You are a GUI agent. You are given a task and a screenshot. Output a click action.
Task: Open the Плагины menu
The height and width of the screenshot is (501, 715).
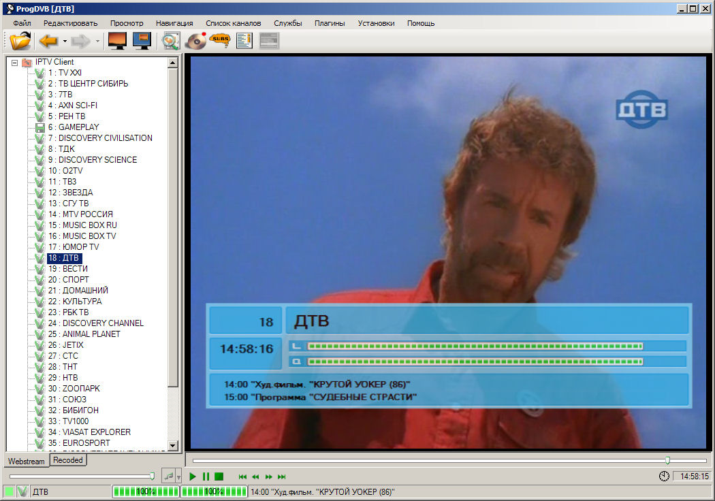coord(329,23)
